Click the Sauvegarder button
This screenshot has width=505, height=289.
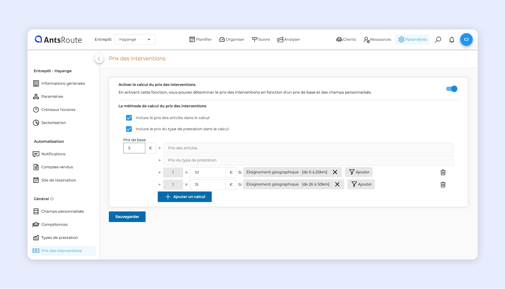coord(127,217)
